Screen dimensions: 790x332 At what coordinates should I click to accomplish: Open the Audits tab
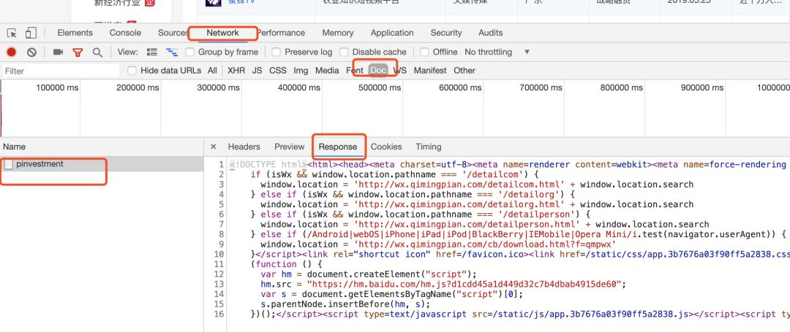click(490, 33)
